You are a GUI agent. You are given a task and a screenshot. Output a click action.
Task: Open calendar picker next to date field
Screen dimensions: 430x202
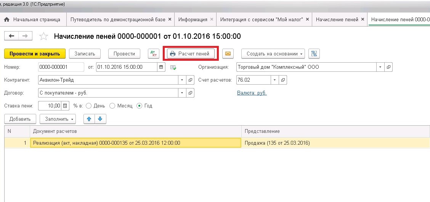(x=161, y=67)
